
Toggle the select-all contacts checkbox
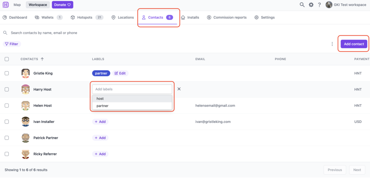[x=7, y=59]
